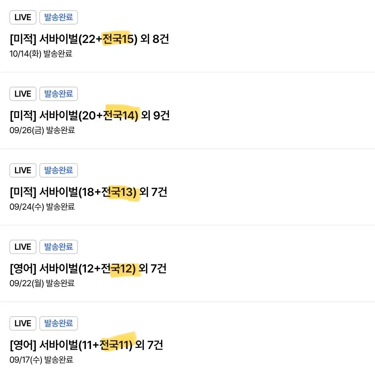This screenshot has height=375, width=375.
Task: Click the LIVE badge on the 전국15 entry
Action: (x=23, y=17)
